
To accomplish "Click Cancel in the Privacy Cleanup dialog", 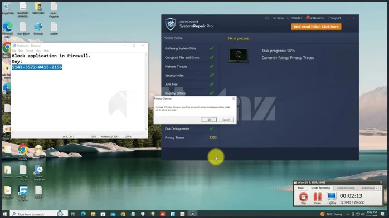I will coord(226,120).
